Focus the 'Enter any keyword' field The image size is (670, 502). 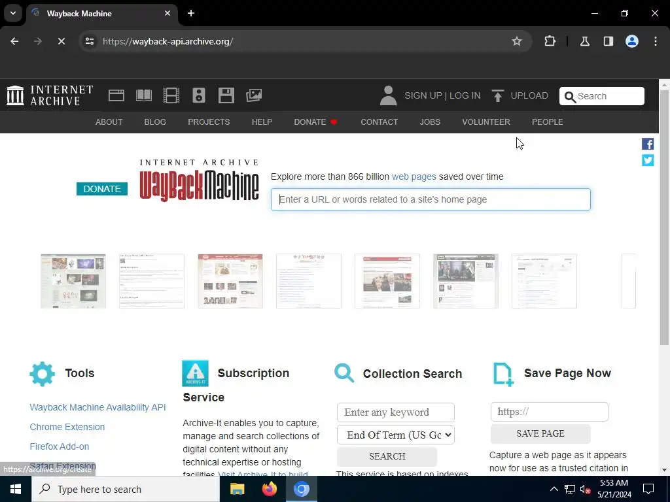click(x=396, y=412)
